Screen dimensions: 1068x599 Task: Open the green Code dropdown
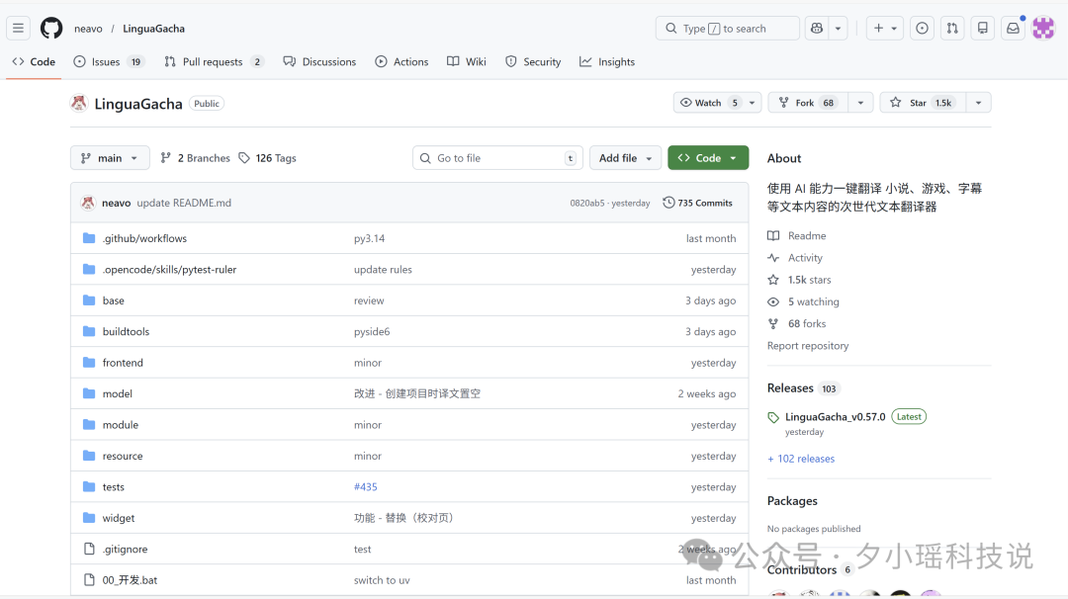click(708, 158)
